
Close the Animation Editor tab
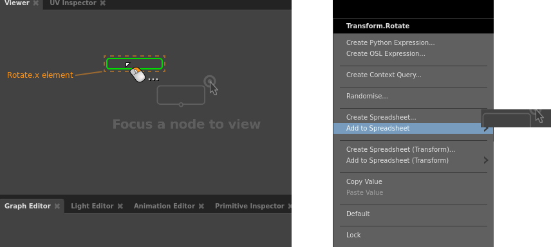pyautogui.click(x=201, y=206)
